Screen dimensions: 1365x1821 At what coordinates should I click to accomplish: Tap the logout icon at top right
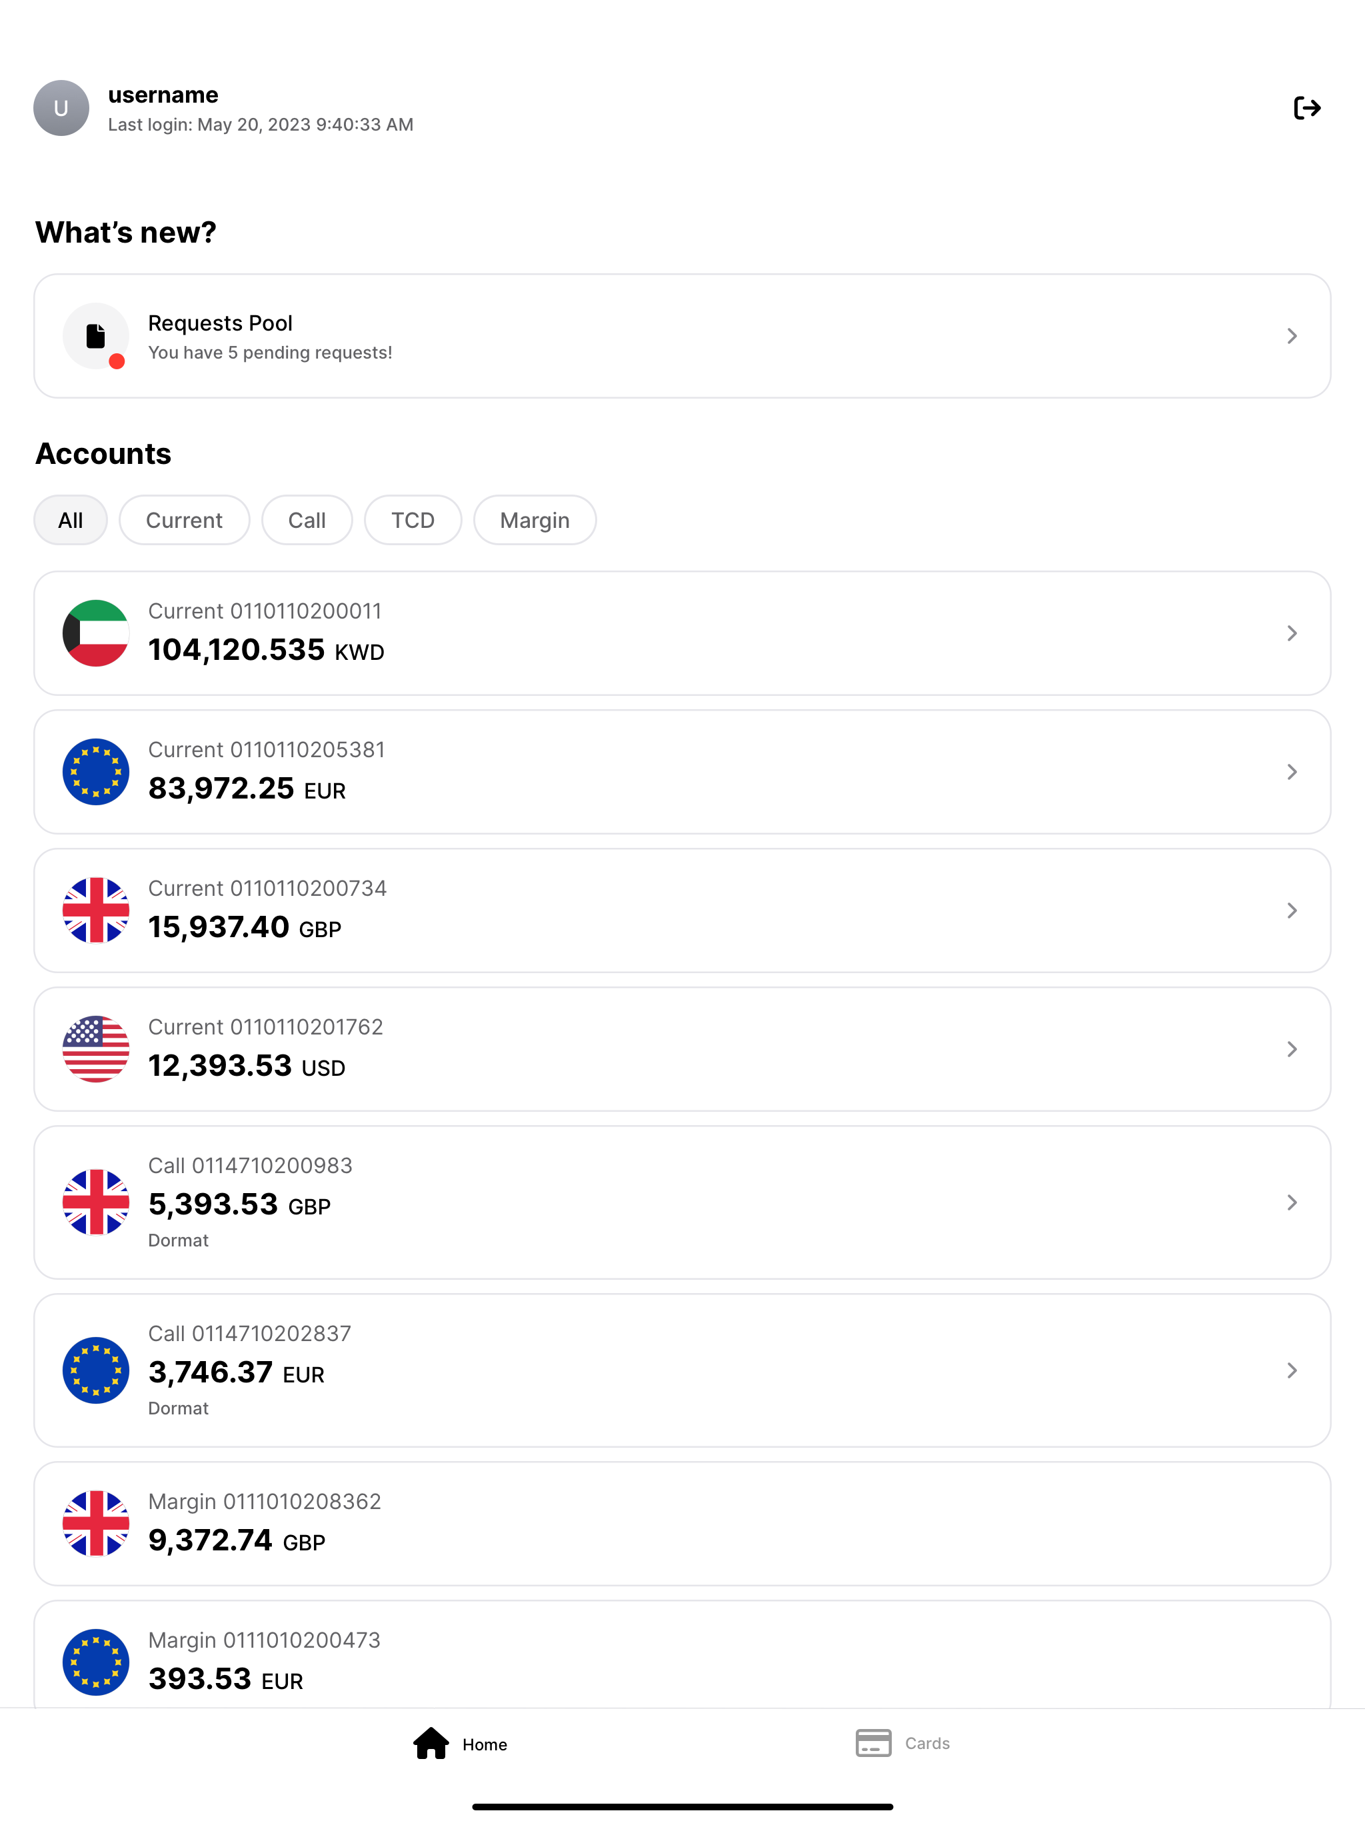(x=1306, y=108)
